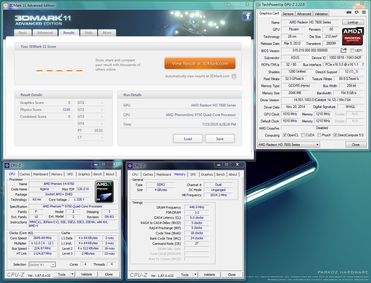
Task: Open the More tab in 3DMark
Action: [x=107, y=33]
